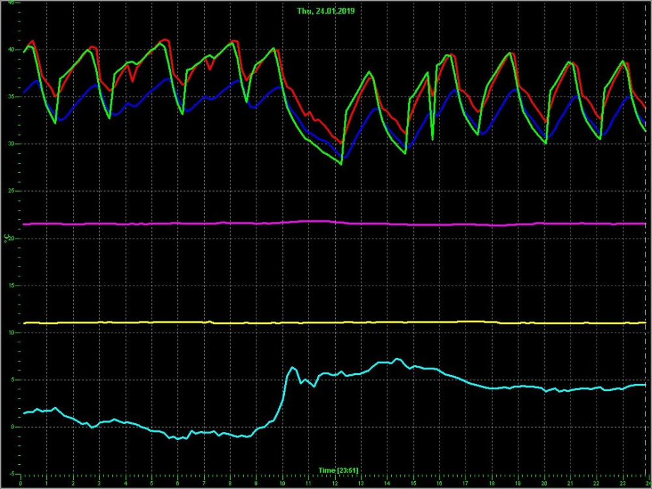Click hour 0 on the horizontal time axis
Viewport: 652px width, 489px height.
[21, 483]
